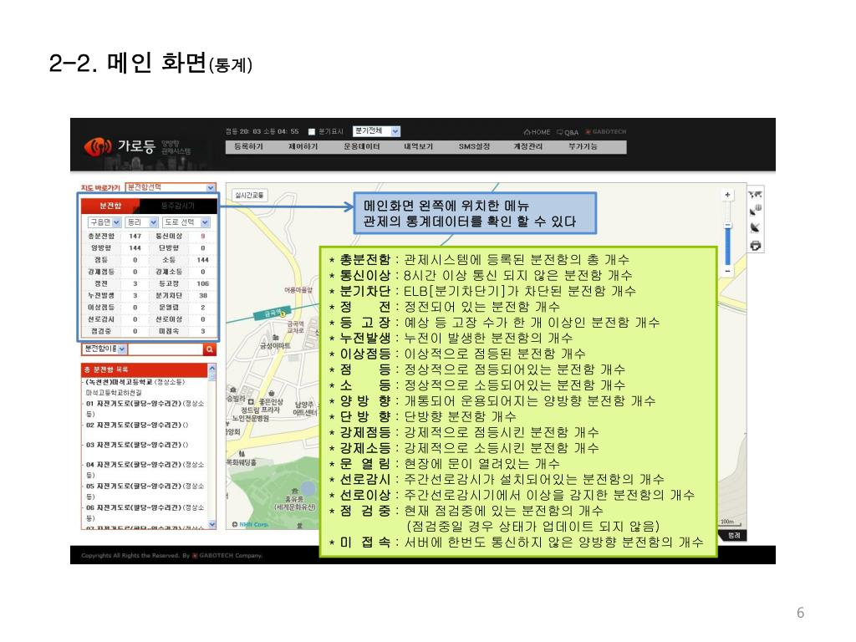856x642 pixels.
Task: Click list scrollbar down arrow
Action: pos(211,524)
